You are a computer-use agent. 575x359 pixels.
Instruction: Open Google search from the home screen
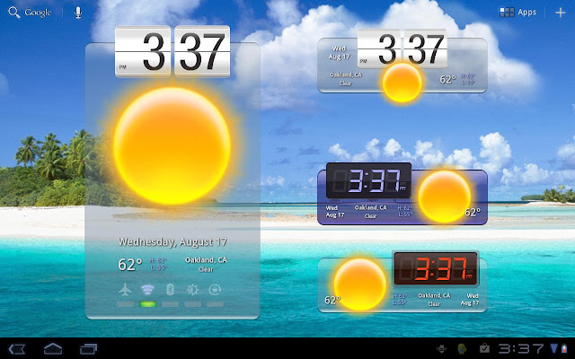point(30,13)
